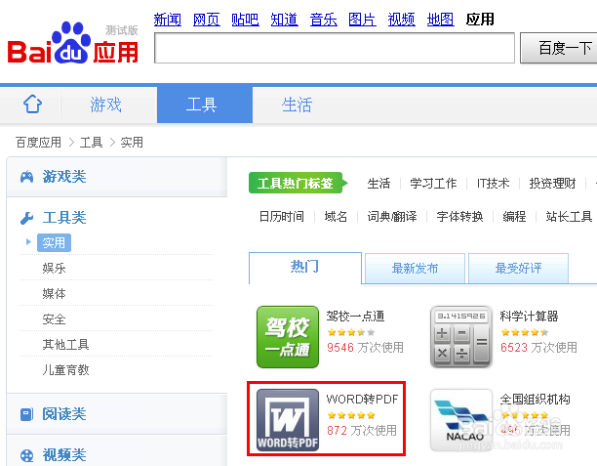
Task: Open the 视频 top link
Action: coord(401,20)
